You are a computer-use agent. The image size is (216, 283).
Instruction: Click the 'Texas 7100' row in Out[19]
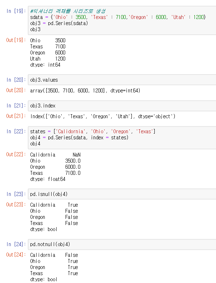48,47
